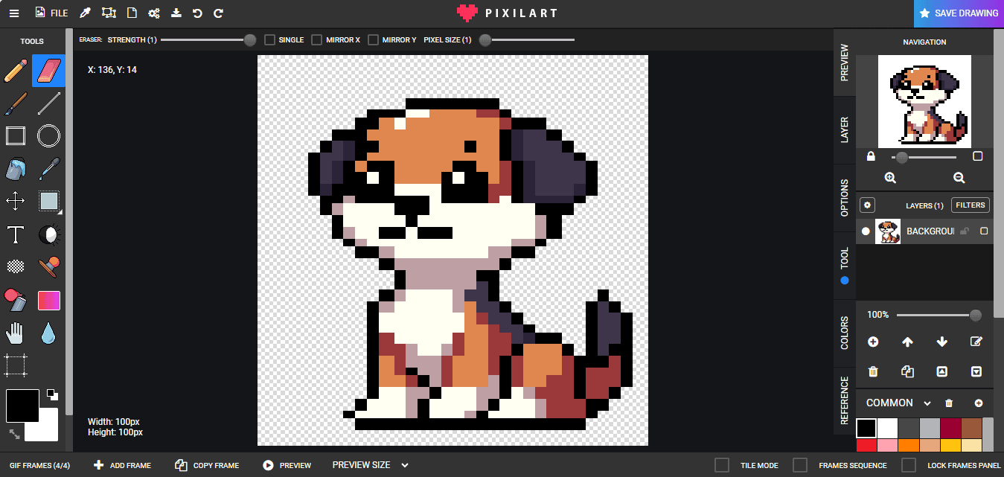Pick the orange swatch in Common palette
The image size is (1004, 477).
909,445
